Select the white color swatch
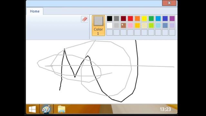 (109, 25)
